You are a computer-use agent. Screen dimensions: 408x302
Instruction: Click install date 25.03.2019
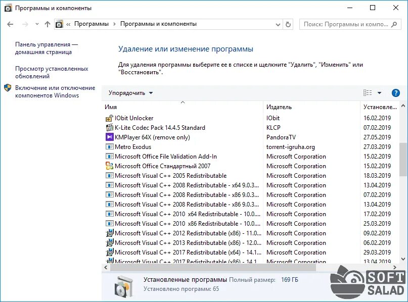(x=377, y=224)
